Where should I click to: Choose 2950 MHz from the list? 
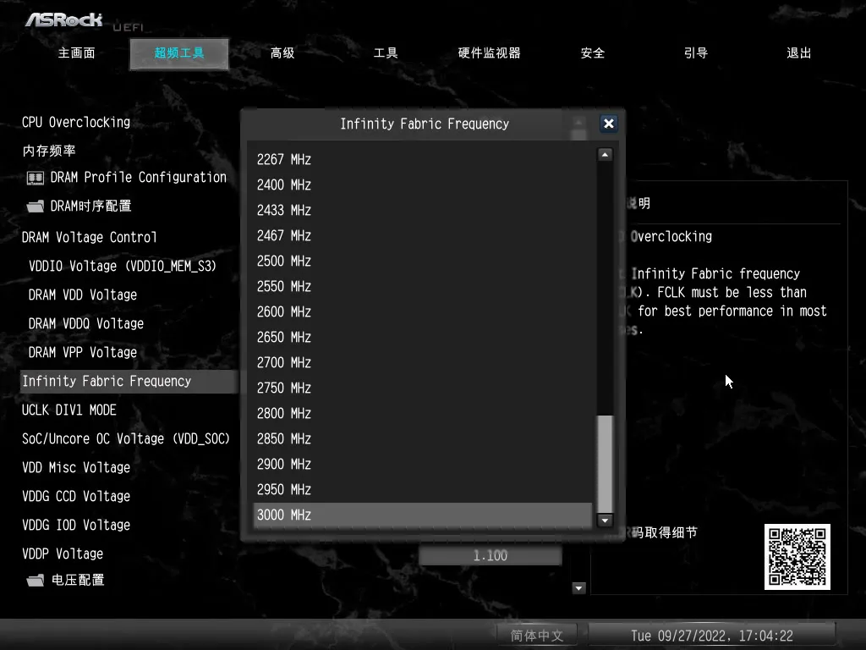click(423, 490)
